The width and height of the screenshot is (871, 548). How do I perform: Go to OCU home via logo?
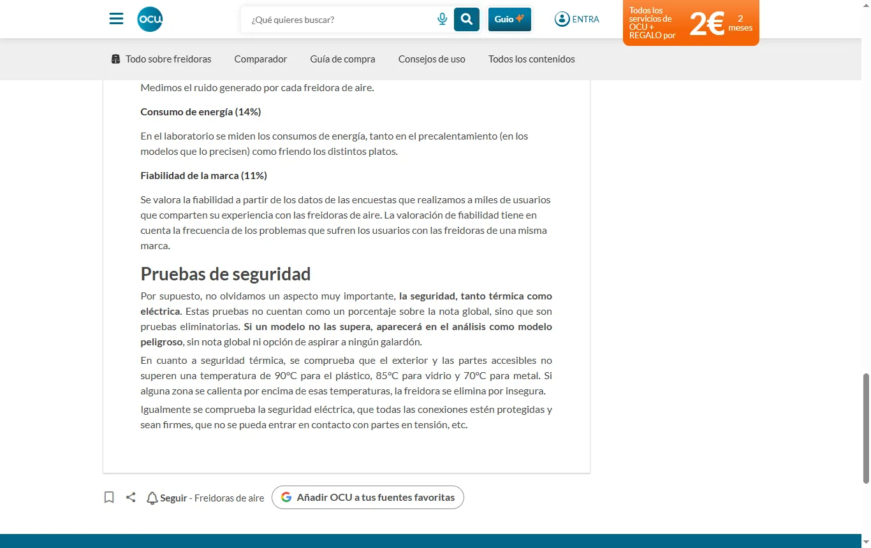coord(150,19)
